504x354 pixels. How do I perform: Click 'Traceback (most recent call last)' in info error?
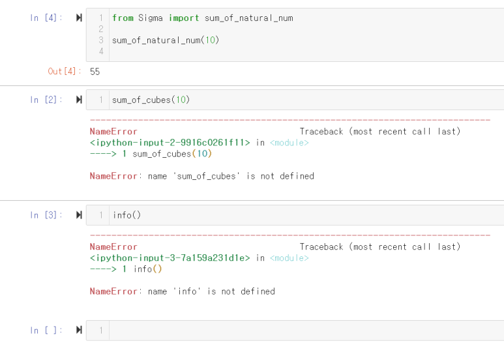(380, 246)
